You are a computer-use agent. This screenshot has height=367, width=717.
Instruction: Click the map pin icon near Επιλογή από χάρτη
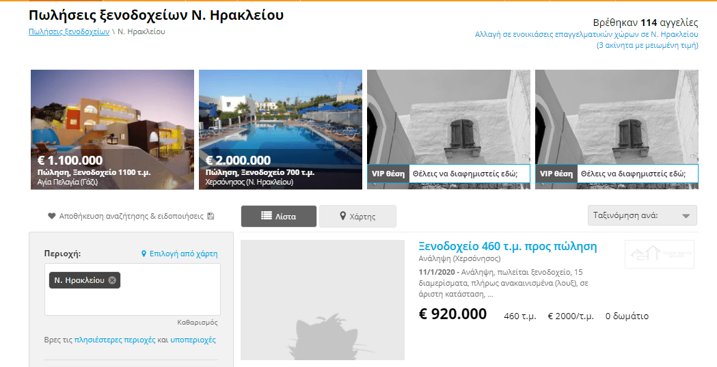pos(144,254)
